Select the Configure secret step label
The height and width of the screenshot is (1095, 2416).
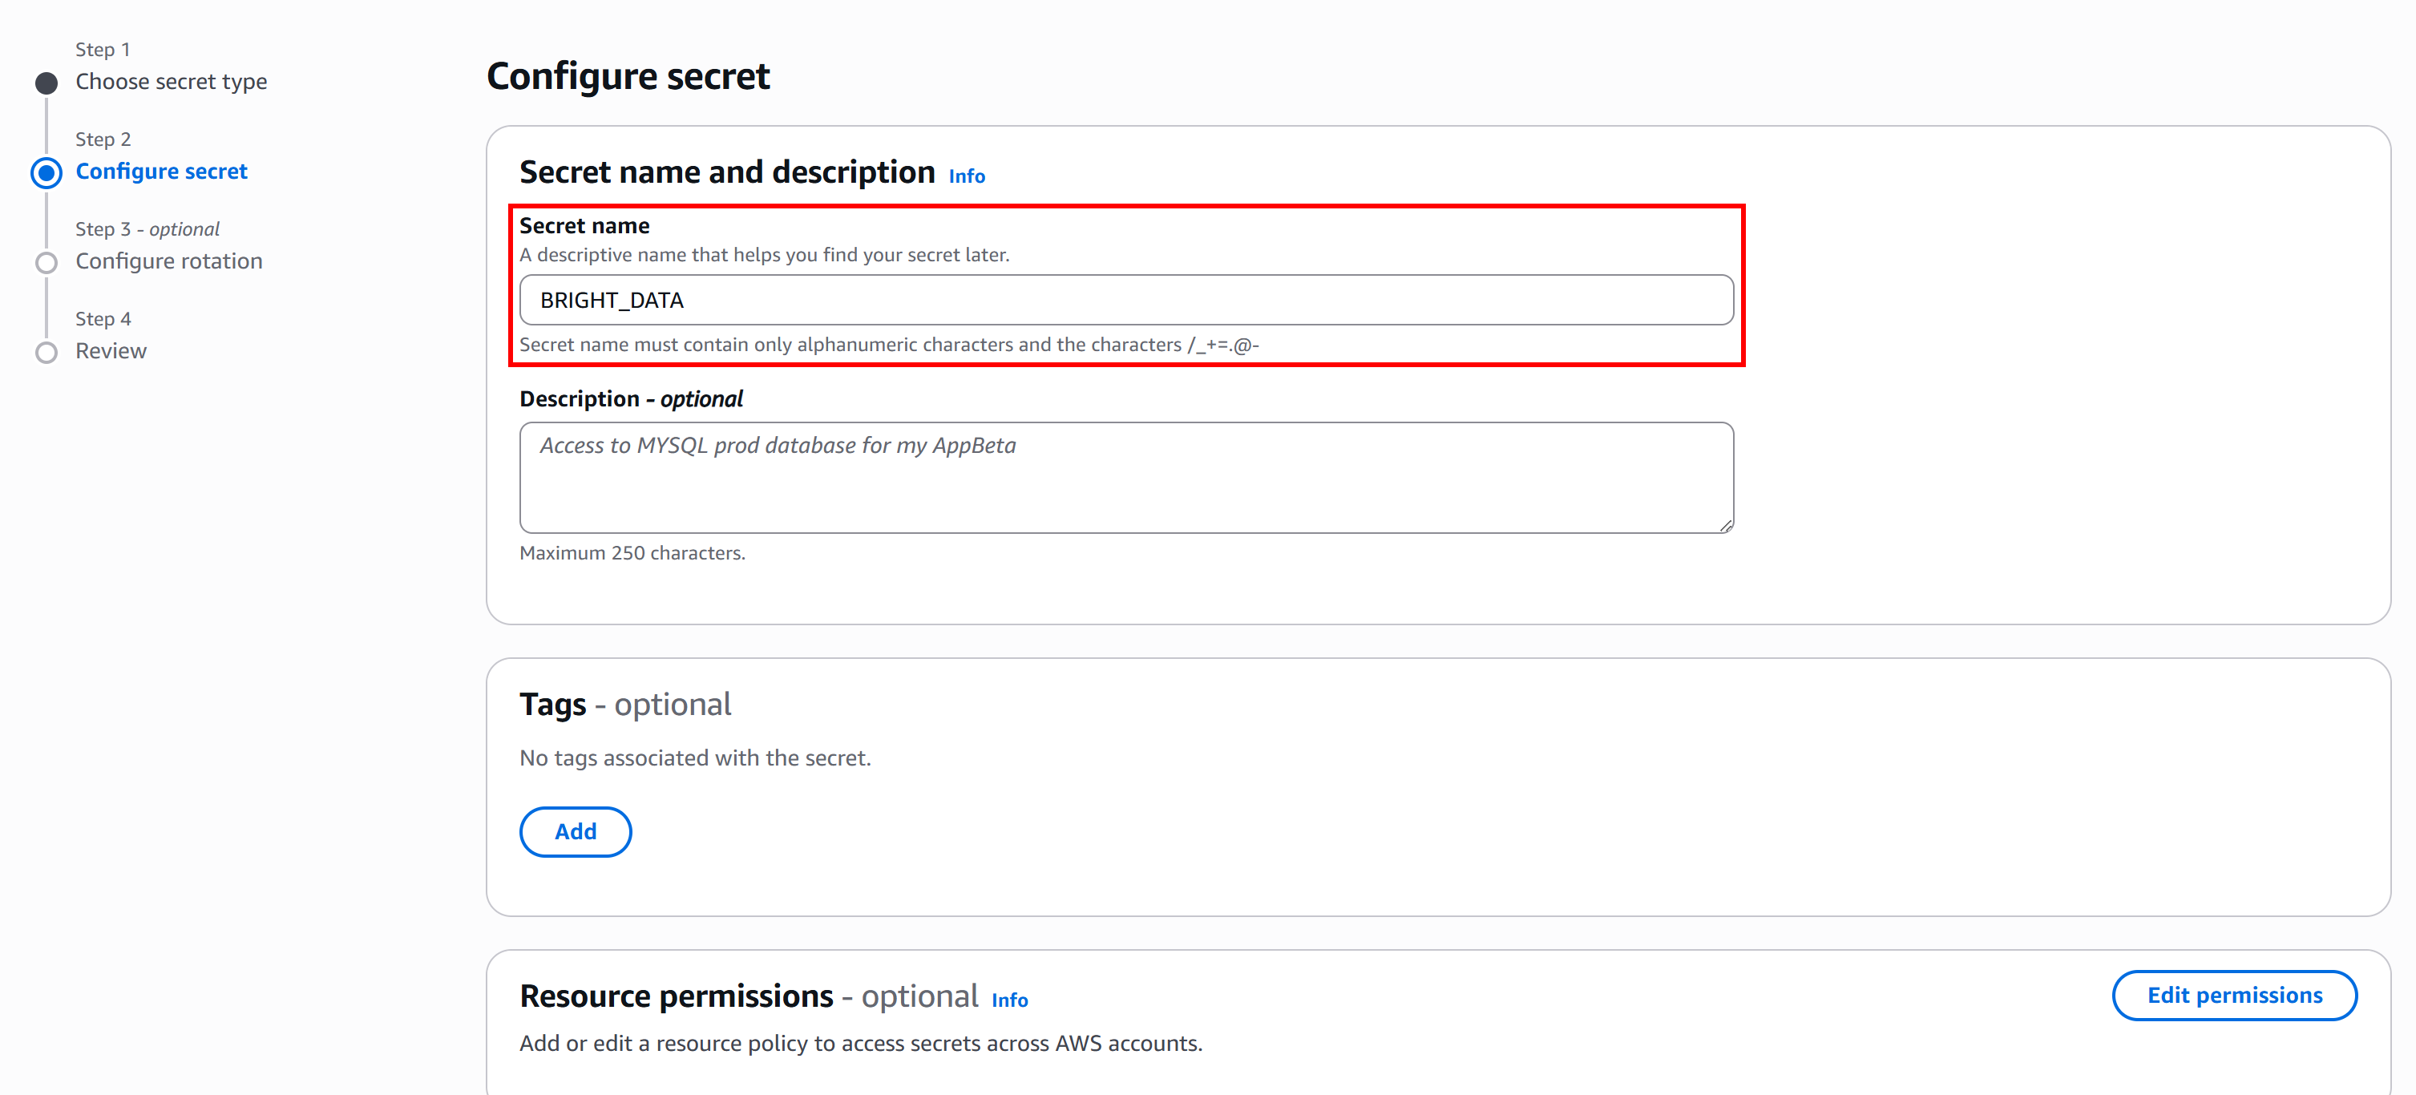click(161, 171)
